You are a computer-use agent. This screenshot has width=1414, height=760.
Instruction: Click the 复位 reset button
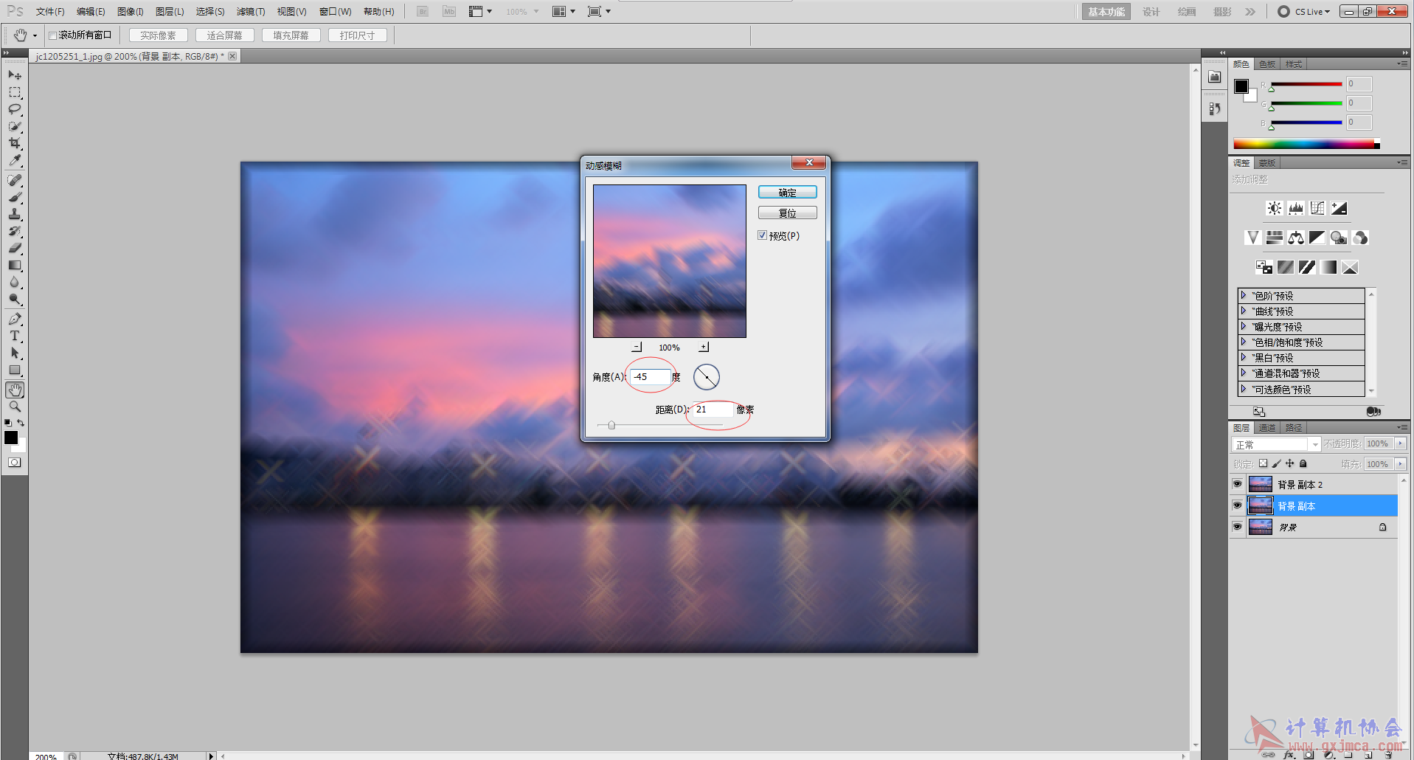[x=787, y=213]
